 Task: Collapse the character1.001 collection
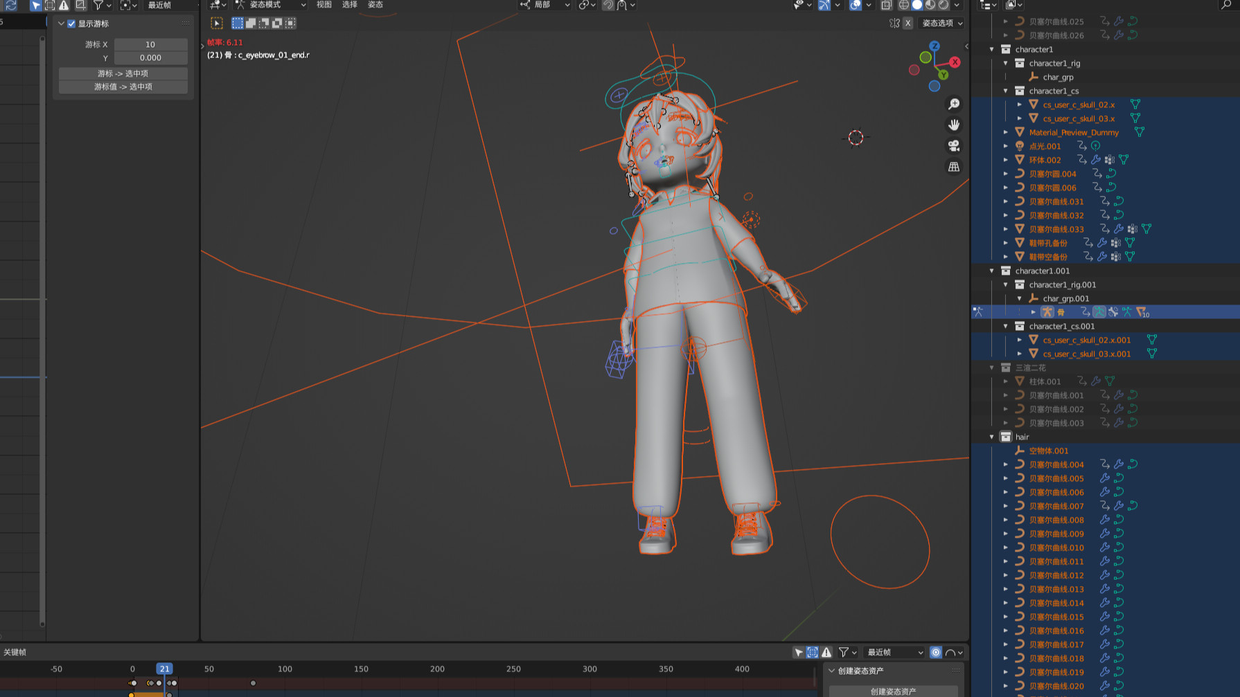click(992, 271)
